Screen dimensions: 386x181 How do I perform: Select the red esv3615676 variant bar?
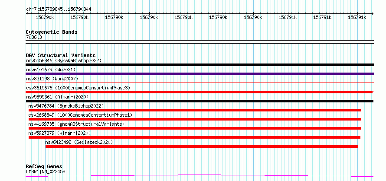[199, 92]
